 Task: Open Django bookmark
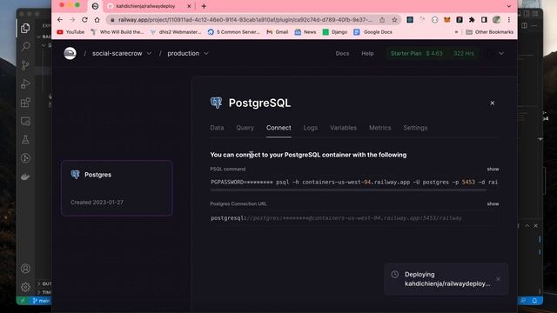click(x=334, y=32)
